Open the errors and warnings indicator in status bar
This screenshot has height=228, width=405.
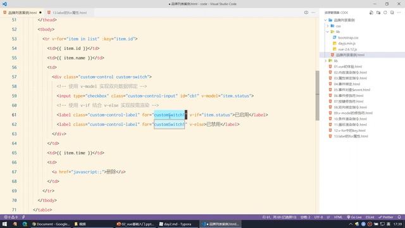coord(11,217)
